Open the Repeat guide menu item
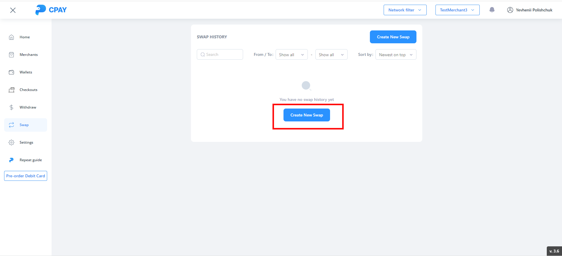The width and height of the screenshot is (562, 256). [30, 160]
